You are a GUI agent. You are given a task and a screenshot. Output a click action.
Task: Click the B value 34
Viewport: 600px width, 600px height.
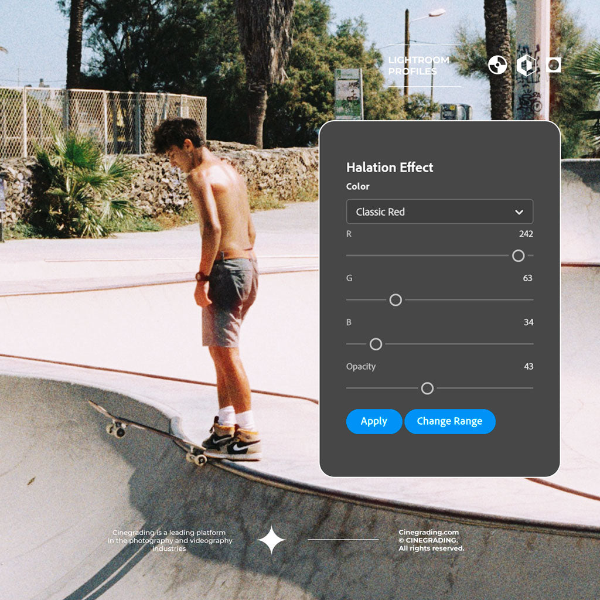[527, 322]
